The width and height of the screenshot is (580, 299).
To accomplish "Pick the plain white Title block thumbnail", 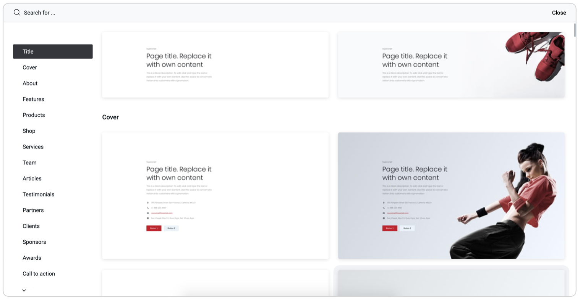I will [x=215, y=64].
